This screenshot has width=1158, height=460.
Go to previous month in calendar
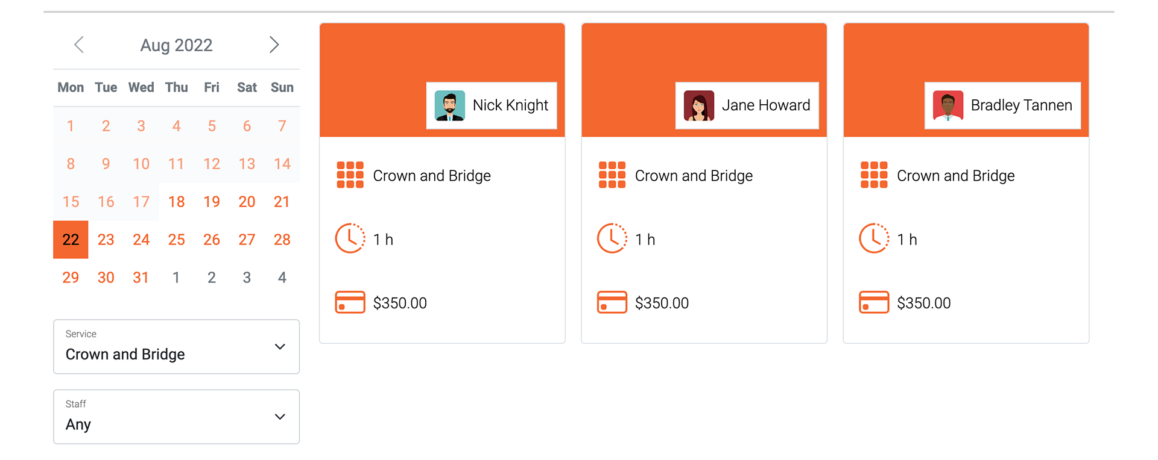tap(79, 45)
